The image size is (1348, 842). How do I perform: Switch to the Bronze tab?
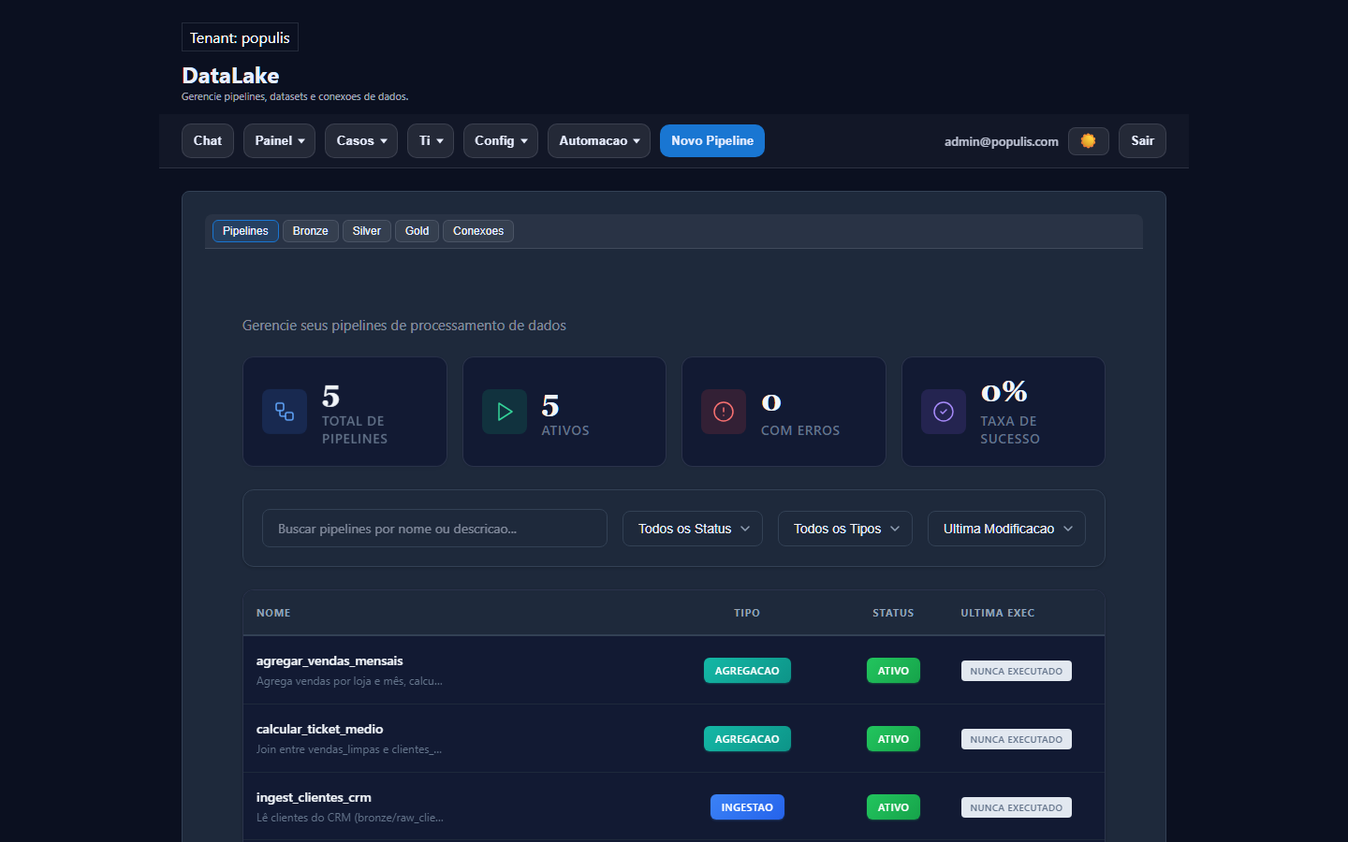tap(310, 231)
